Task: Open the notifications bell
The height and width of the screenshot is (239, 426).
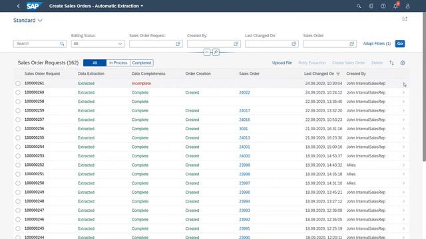Action: (395, 6)
